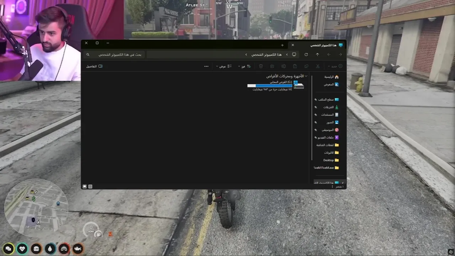The image size is (455, 256).
Task: Click the water drop thirst HUD icon
Action: pos(50,249)
